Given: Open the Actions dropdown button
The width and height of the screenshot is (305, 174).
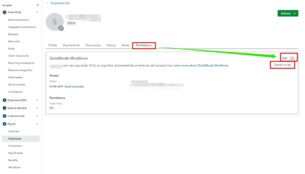Looking at the screenshot, I should click(288, 13).
